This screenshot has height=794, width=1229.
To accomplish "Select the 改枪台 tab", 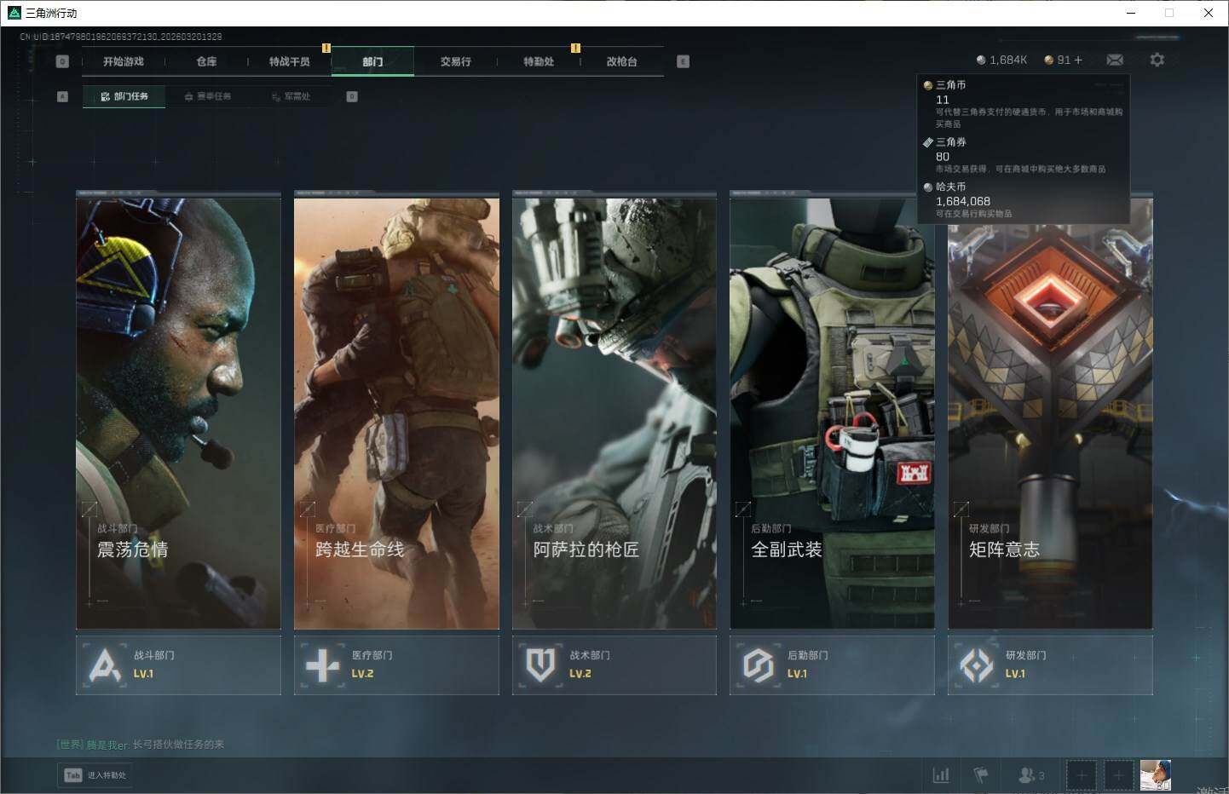I will point(621,61).
